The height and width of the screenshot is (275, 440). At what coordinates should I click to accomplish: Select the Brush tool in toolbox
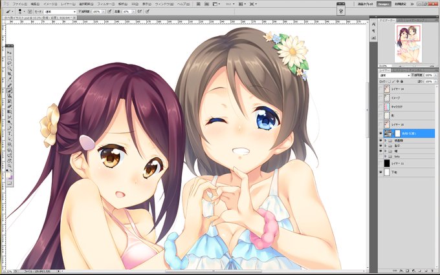click(x=9, y=91)
